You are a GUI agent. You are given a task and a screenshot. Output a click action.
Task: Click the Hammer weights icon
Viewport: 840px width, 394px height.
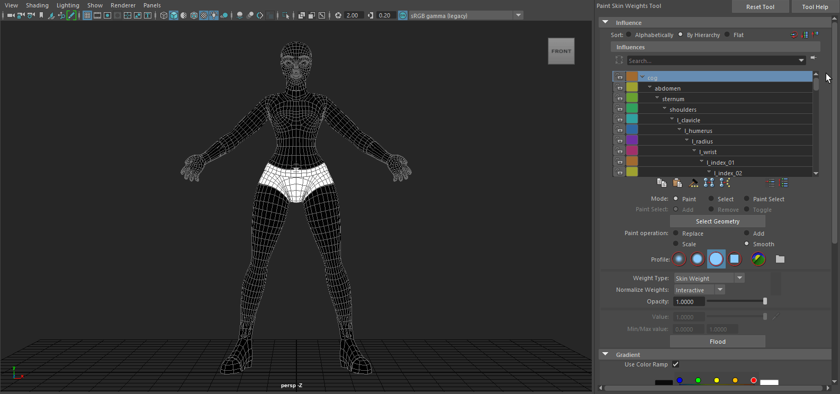[x=693, y=183]
